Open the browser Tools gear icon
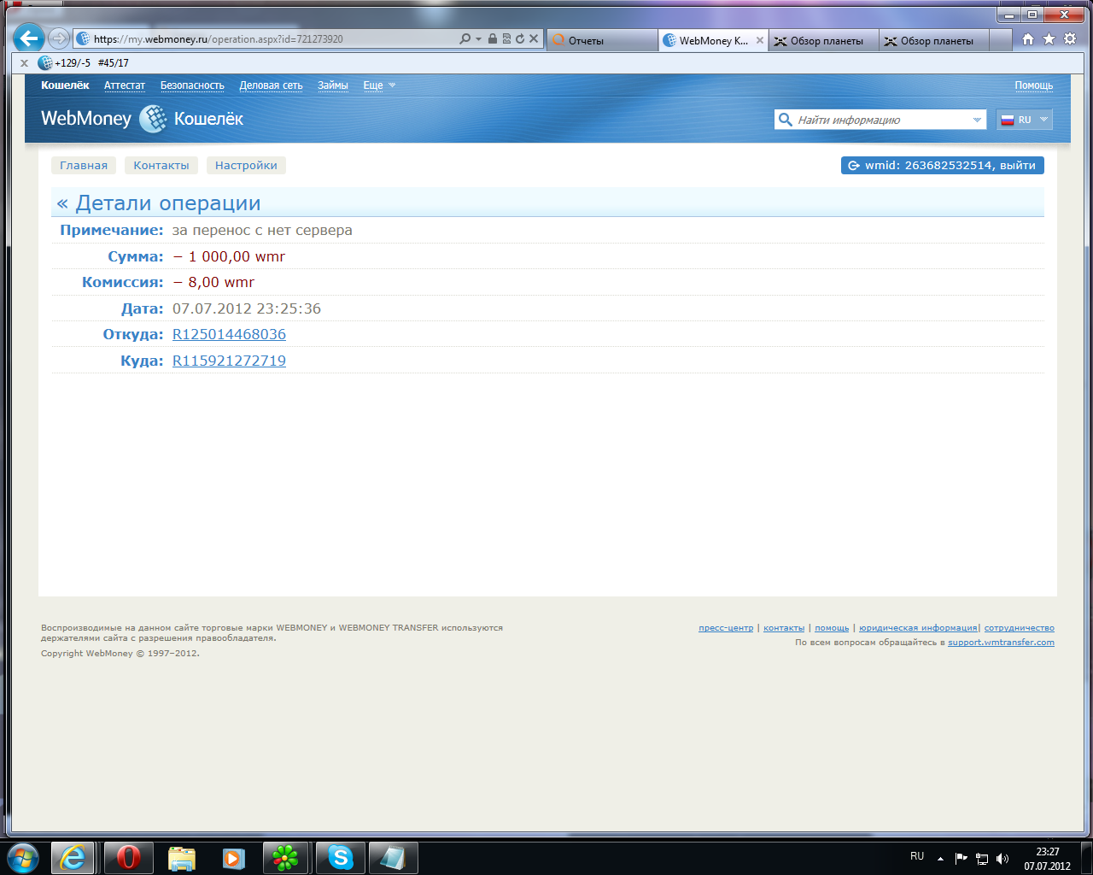 click(1070, 39)
